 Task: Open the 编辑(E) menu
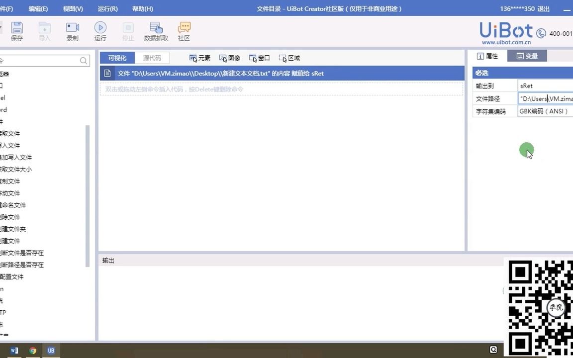coord(38,8)
